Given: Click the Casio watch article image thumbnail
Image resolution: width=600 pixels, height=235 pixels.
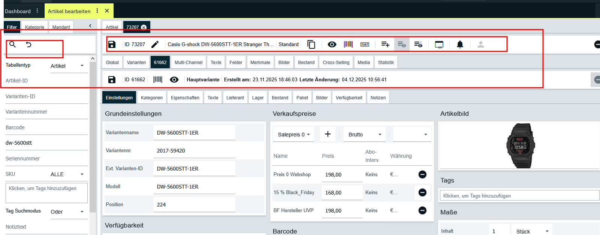Looking at the screenshot, I should point(520,145).
